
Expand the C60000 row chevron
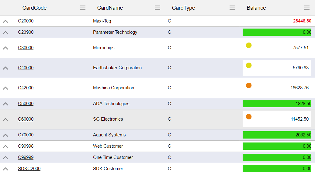5,119
